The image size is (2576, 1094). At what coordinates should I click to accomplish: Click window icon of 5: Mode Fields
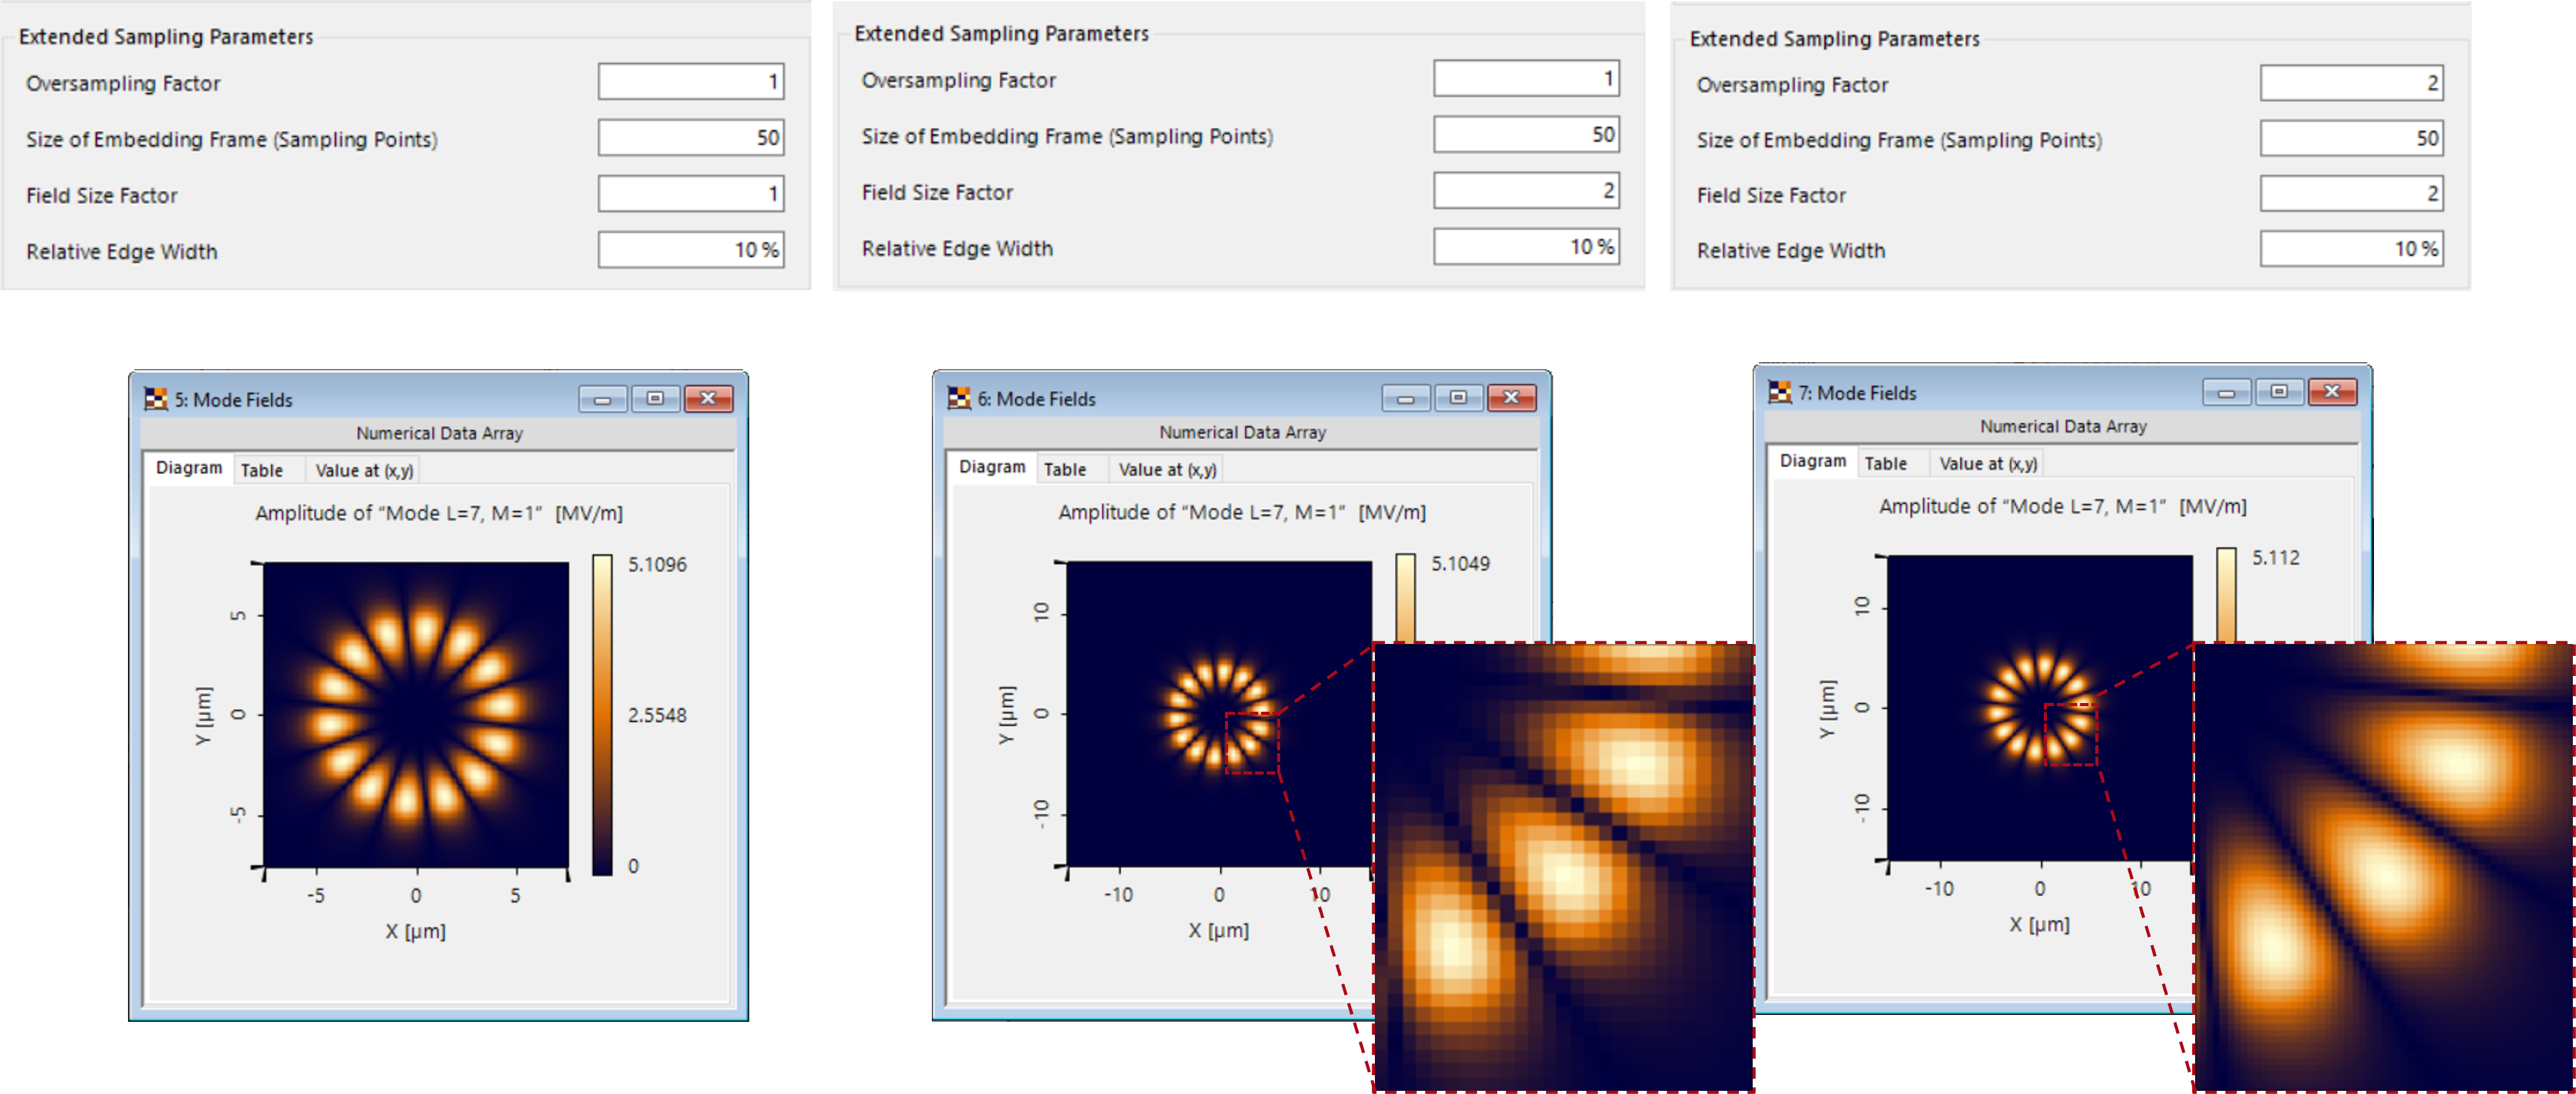point(156,399)
